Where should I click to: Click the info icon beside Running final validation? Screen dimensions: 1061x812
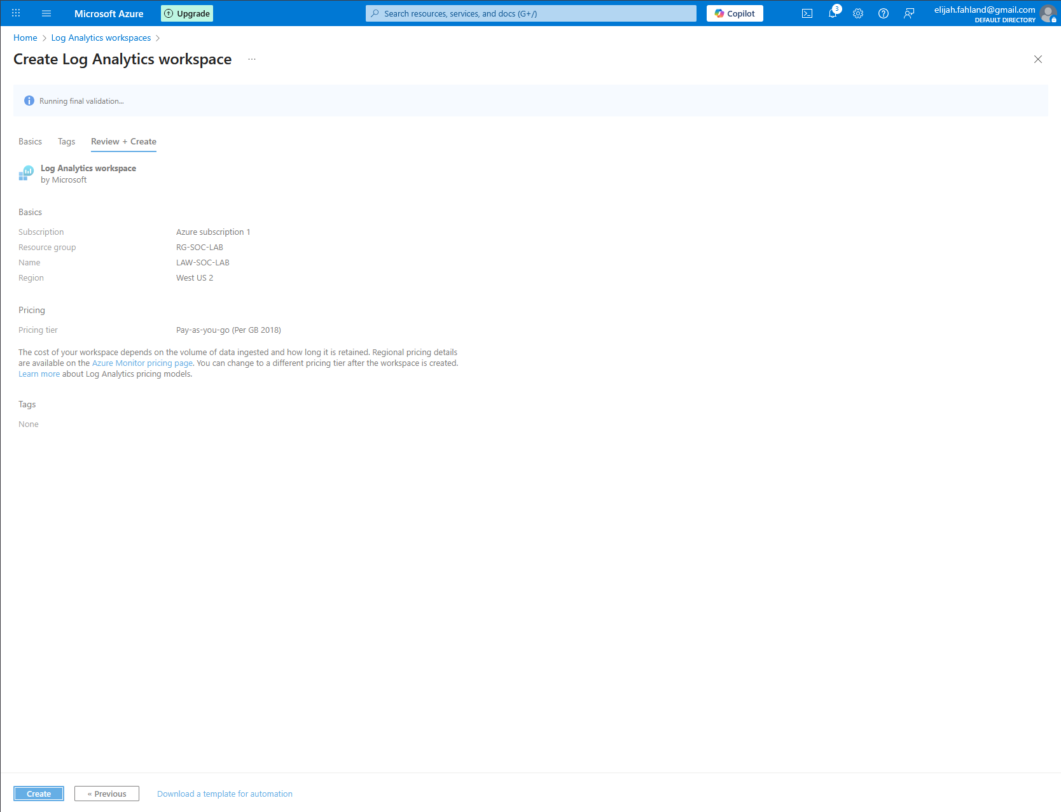pyautogui.click(x=29, y=101)
